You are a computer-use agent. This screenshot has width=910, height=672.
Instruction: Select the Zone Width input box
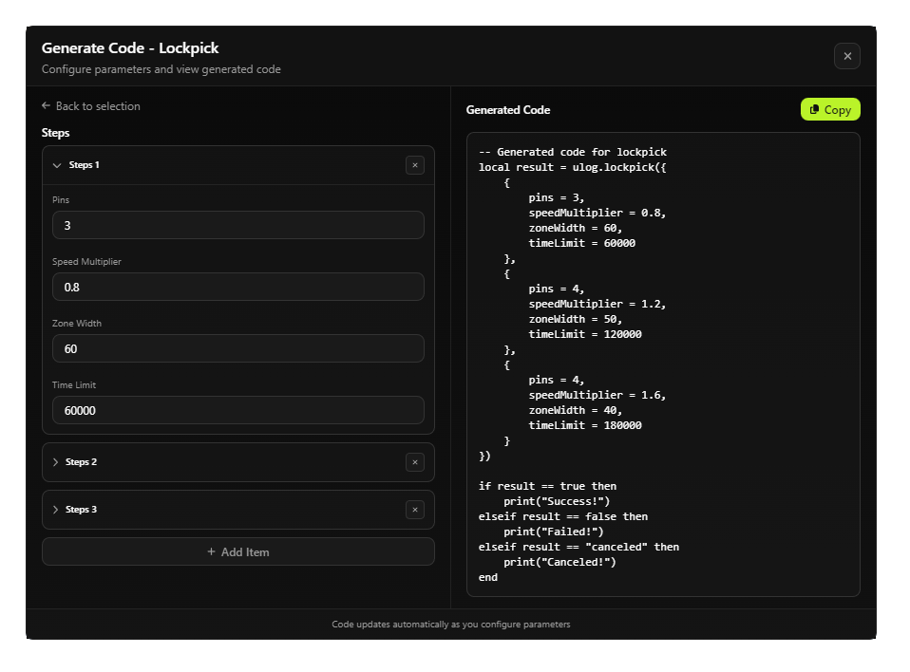pyautogui.click(x=237, y=348)
